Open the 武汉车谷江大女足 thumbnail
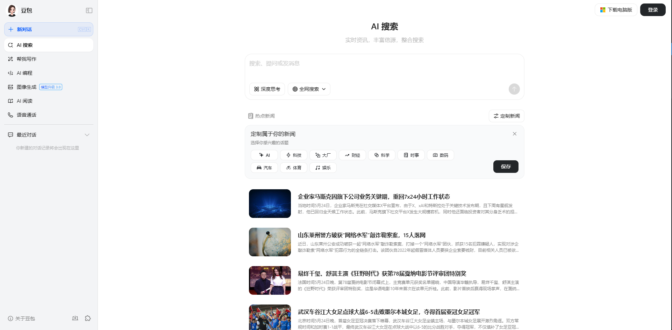The image size is (672, 330). 270,317
